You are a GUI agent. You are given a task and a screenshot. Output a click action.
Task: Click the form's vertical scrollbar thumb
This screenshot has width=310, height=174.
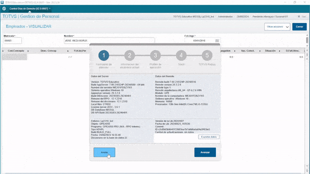pyautogui.click(x=307, y=40)
